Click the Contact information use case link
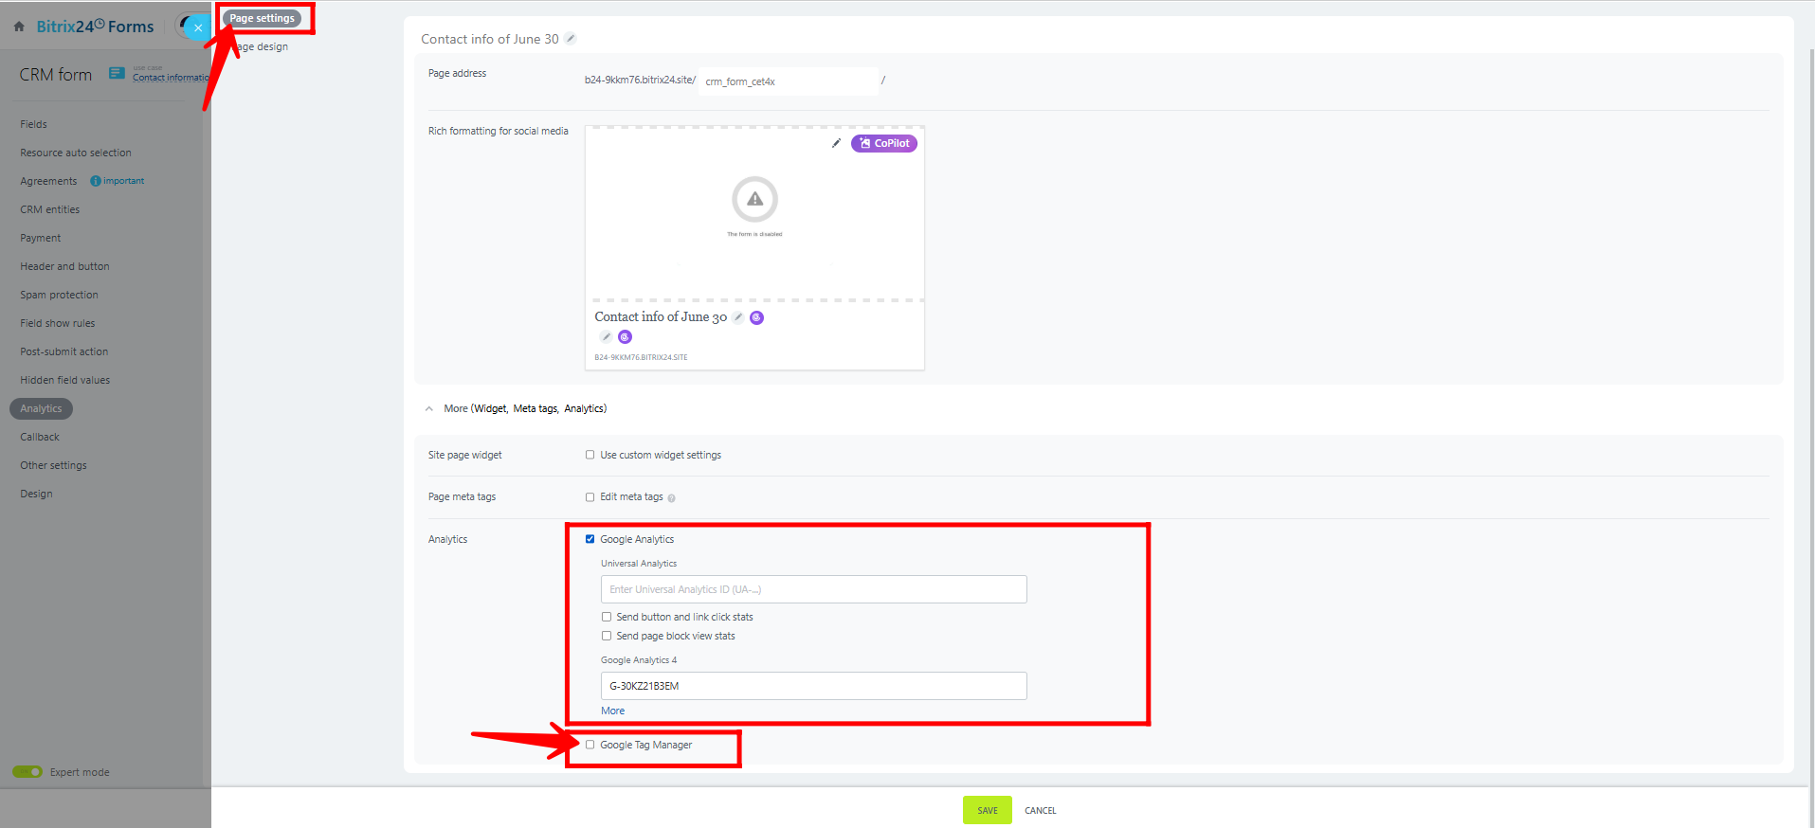 click(x=171, y=78)
